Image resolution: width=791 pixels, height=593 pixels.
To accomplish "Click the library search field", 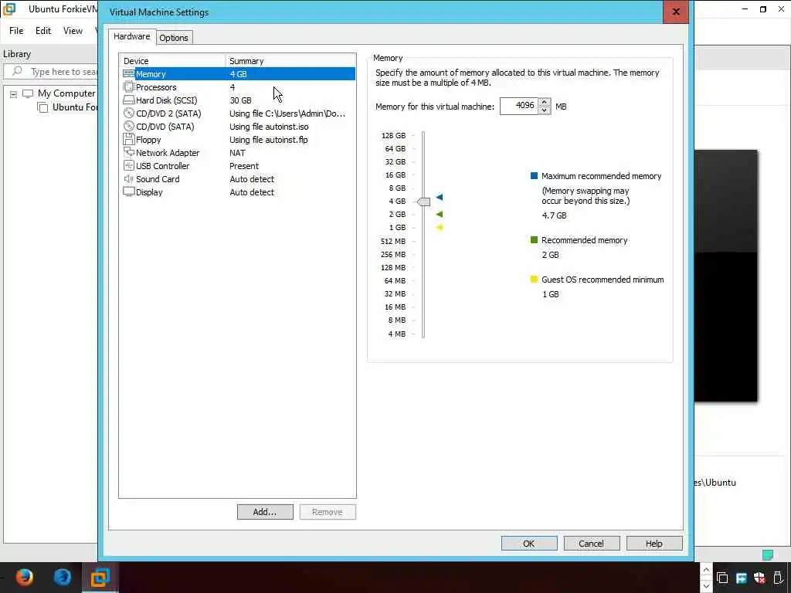I will point(51,72).
